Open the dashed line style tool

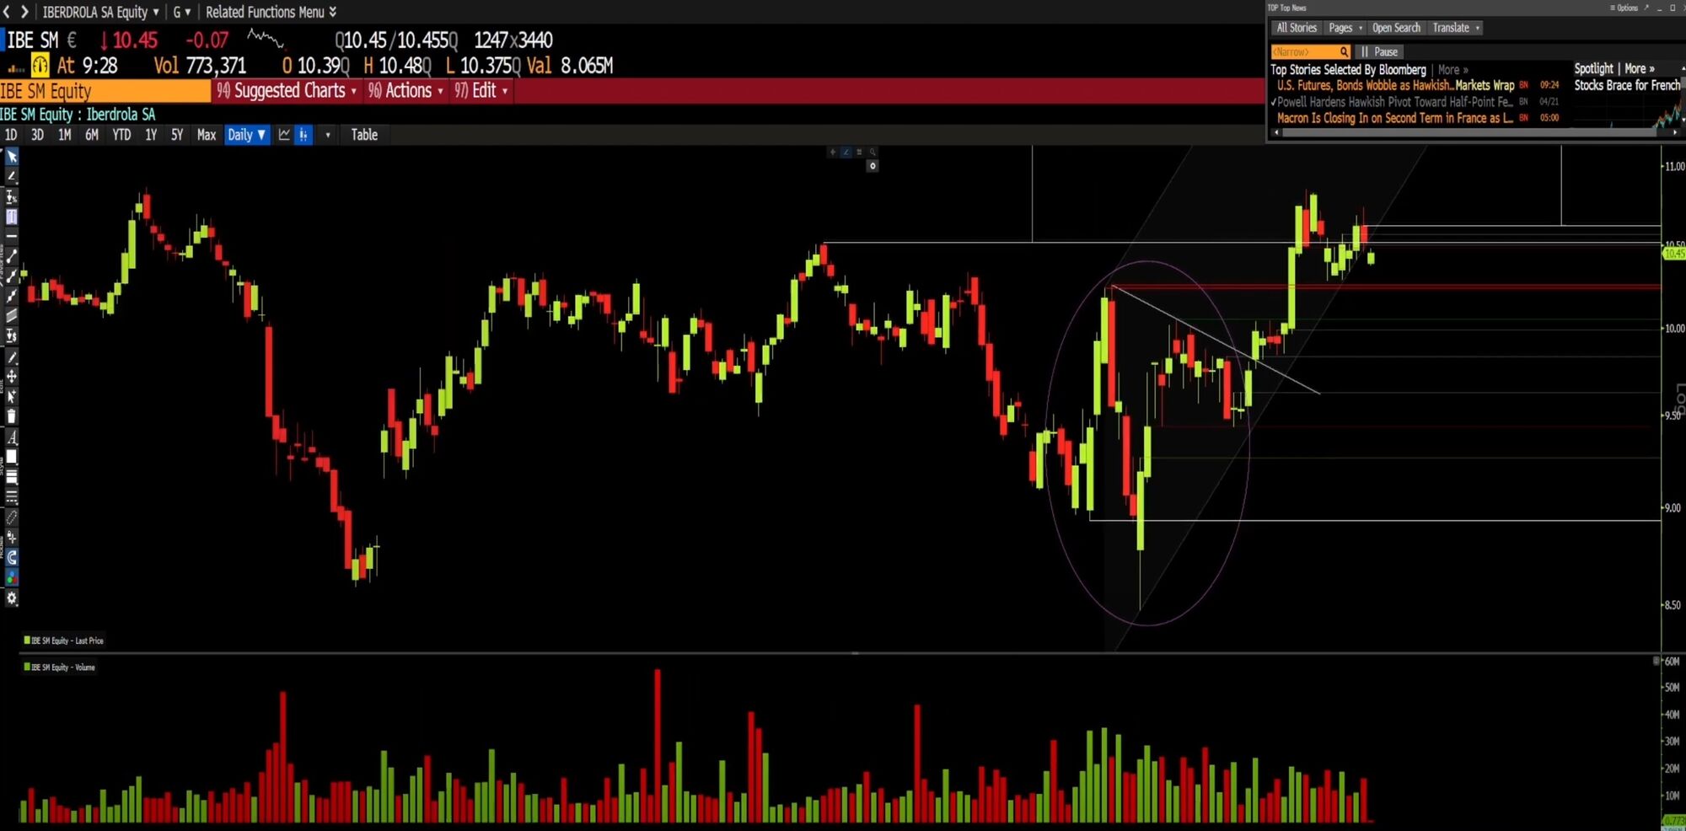[x=12, y=497]
